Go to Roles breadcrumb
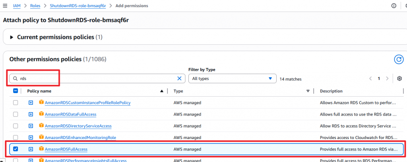This screenshot has width=407, height=162. (35, 6)
